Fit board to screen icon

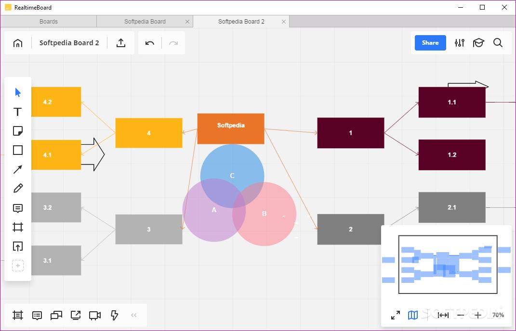tap(443, 315)
